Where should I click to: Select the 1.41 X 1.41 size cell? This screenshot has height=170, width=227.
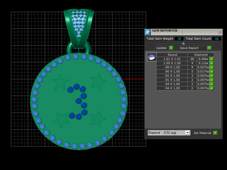click(x=172, y=59)
